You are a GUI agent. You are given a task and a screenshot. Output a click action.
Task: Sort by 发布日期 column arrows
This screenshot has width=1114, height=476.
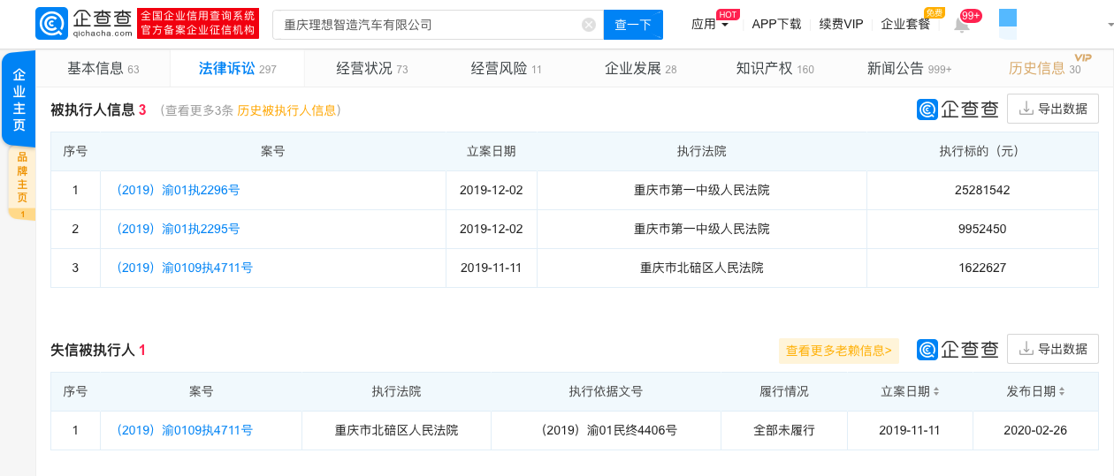1062,391
